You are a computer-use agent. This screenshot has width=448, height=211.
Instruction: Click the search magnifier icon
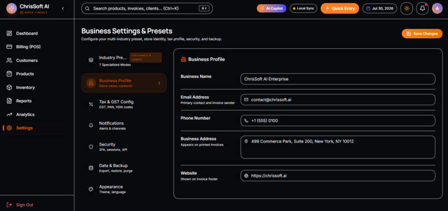(87, 8)
